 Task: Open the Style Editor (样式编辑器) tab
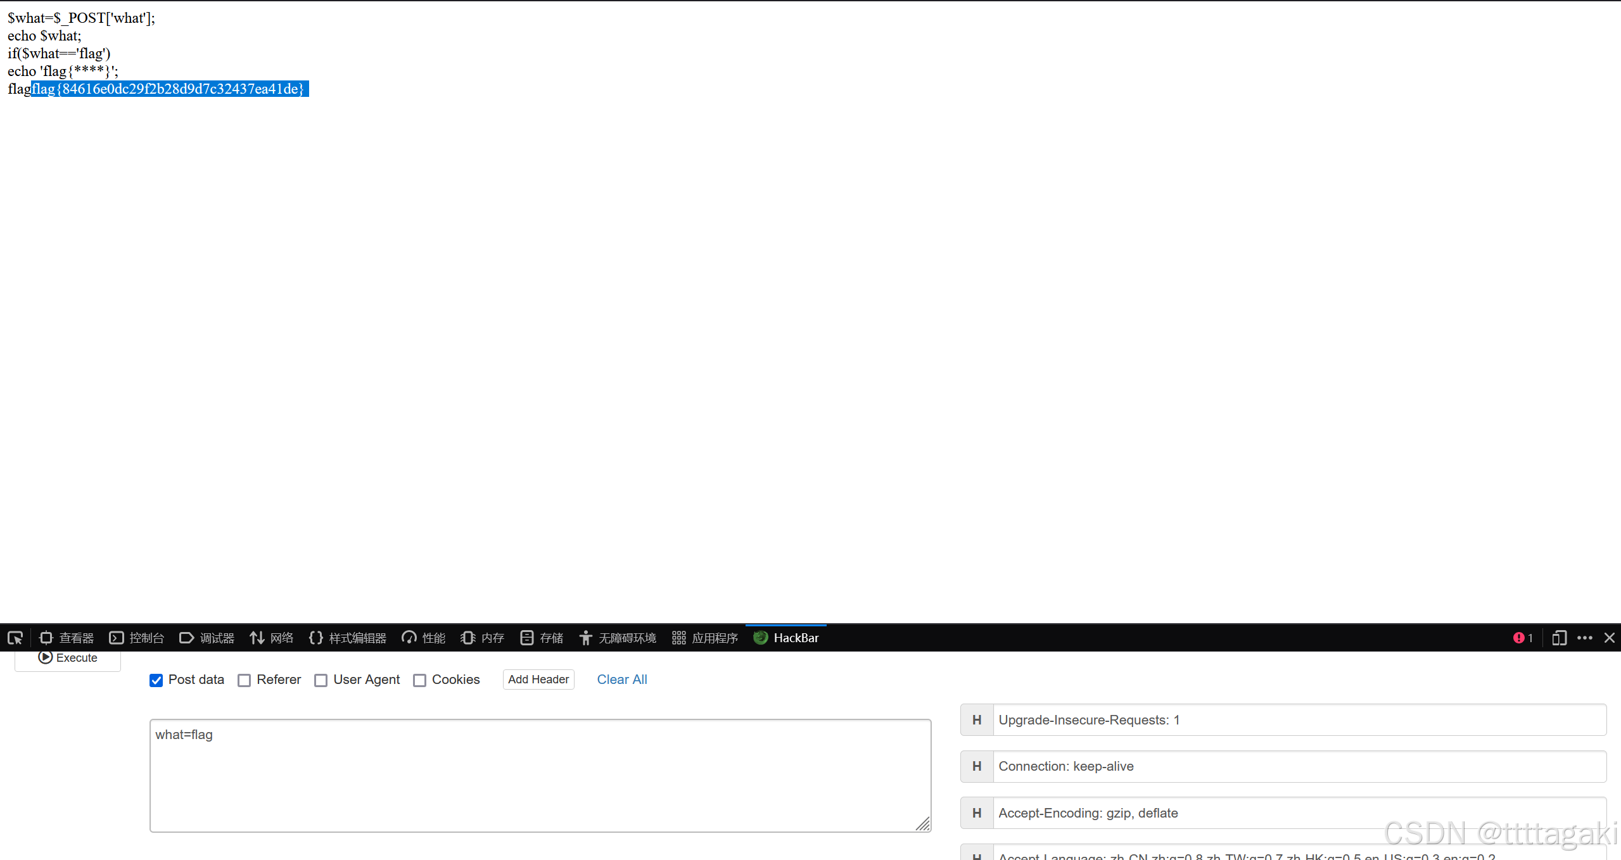click(x=348, y=638)
